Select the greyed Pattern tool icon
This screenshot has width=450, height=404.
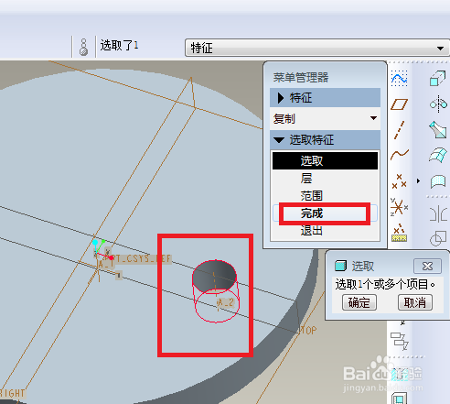tap(399, 341)
